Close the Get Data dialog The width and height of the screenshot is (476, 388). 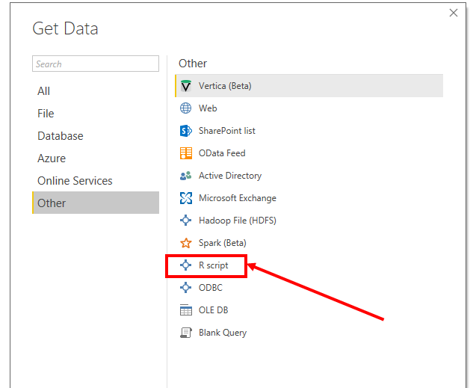tap(453, 13)
